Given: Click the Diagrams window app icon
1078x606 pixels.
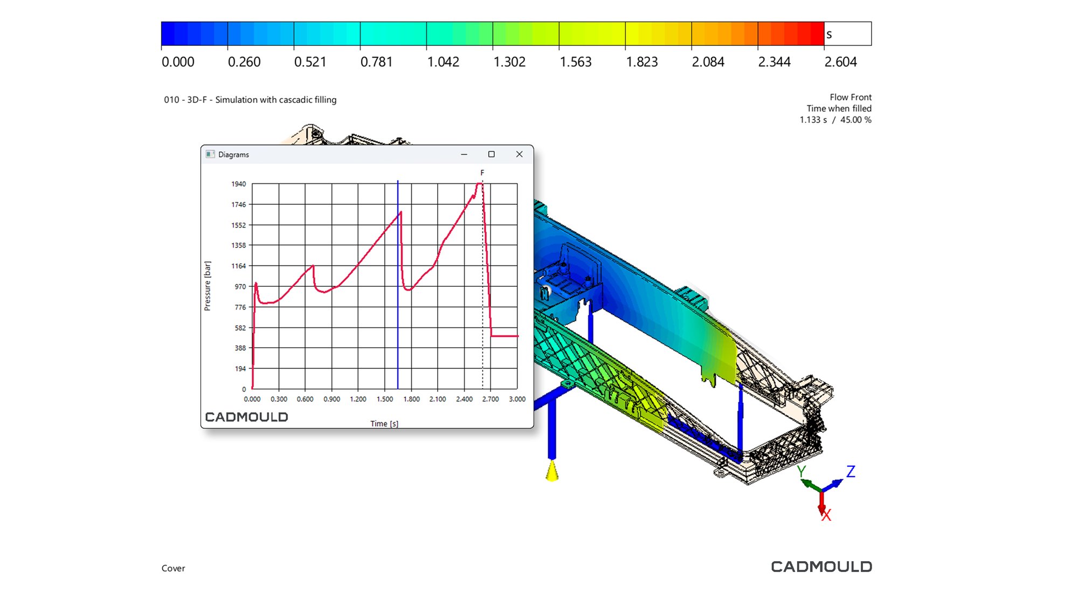Looking at the screenshot, I should 210,154.
